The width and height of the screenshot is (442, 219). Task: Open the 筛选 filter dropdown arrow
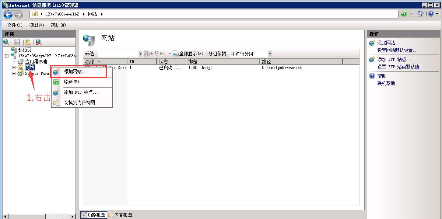(x=140, y=54)
